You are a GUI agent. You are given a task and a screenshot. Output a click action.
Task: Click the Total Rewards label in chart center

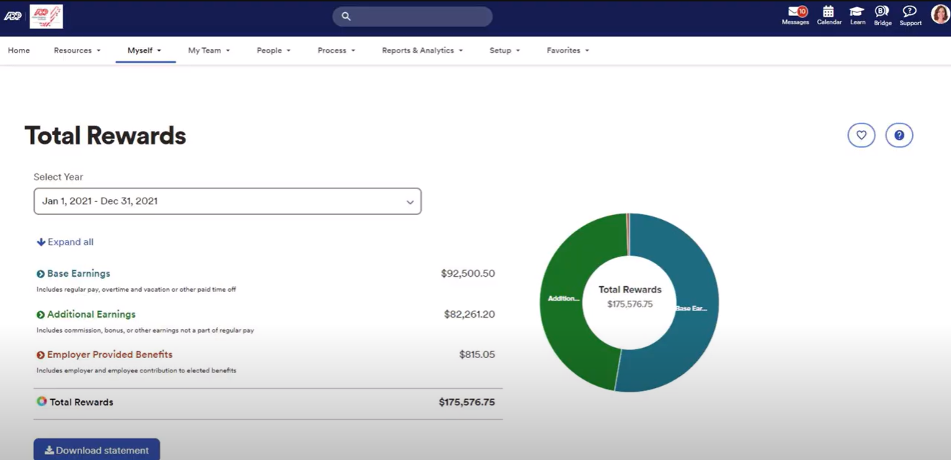(x=630, y=290)
